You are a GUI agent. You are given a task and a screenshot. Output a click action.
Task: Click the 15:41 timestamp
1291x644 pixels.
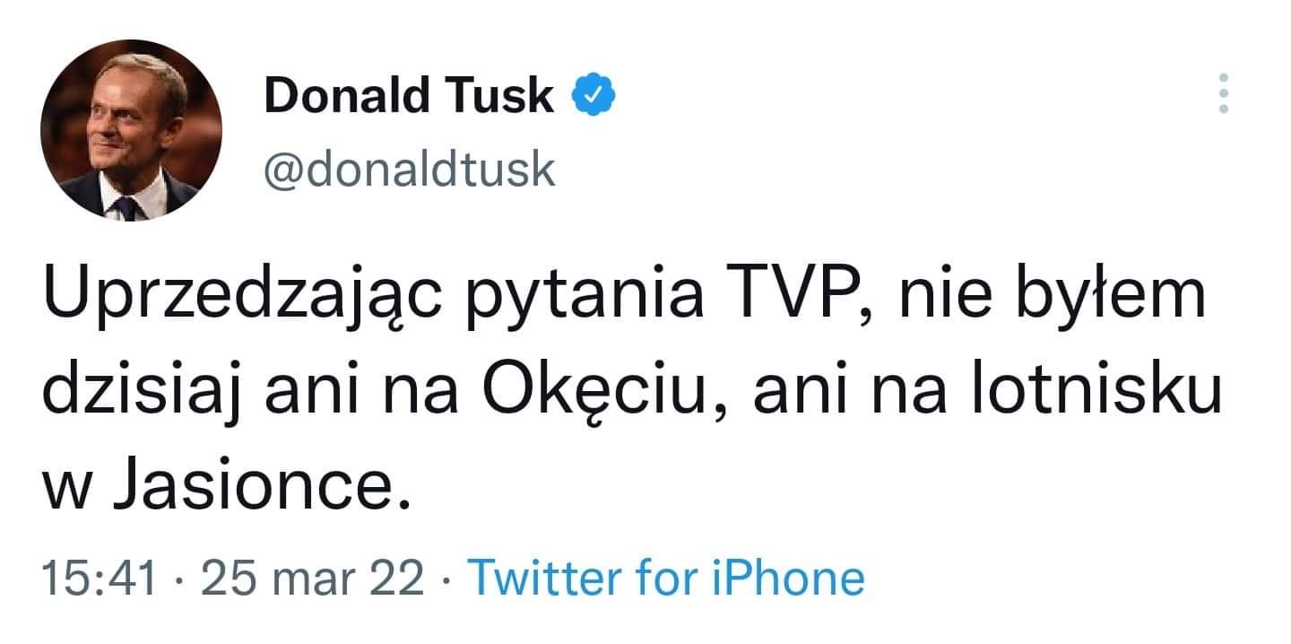point(99,579)
